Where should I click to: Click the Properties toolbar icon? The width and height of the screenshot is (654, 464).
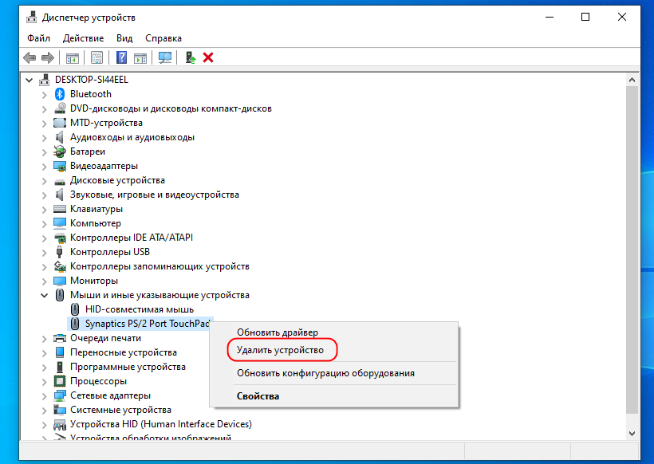[x=97, y=57]
